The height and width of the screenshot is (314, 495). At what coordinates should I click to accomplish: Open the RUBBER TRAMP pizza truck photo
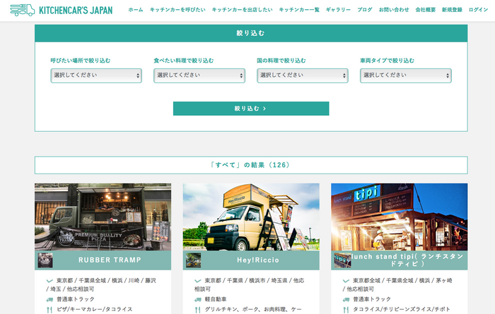103,217
